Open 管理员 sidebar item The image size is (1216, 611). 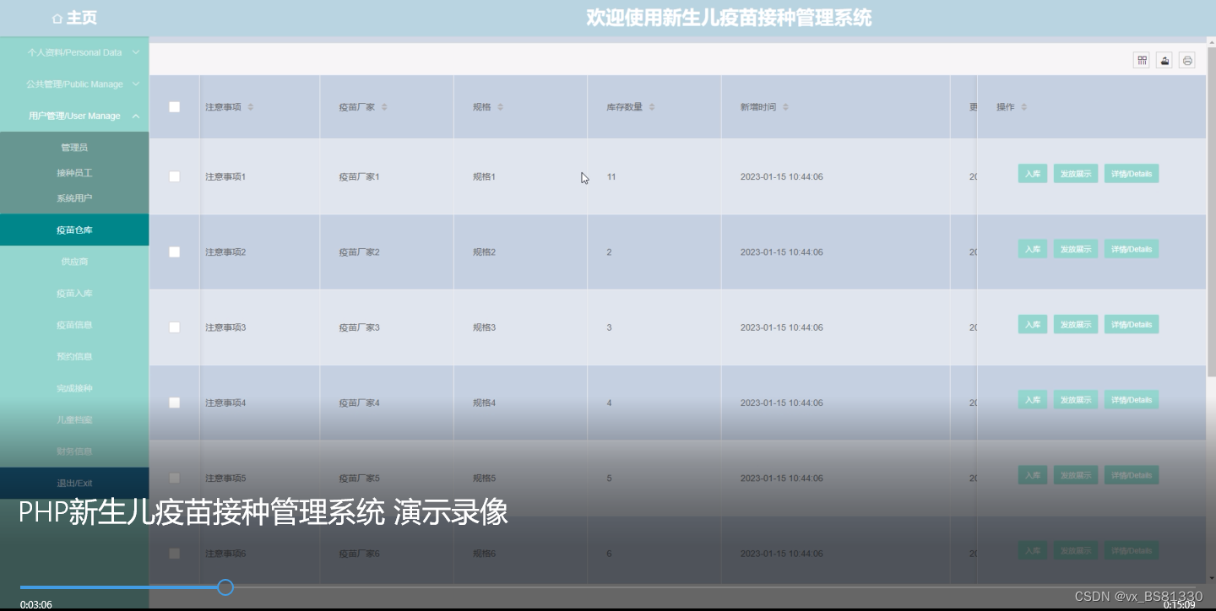[74, 148]
